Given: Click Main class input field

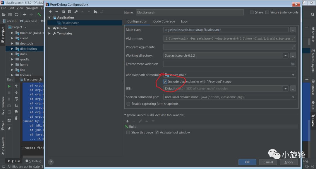Looking at the screenshot, I should (x=226, y=30).
